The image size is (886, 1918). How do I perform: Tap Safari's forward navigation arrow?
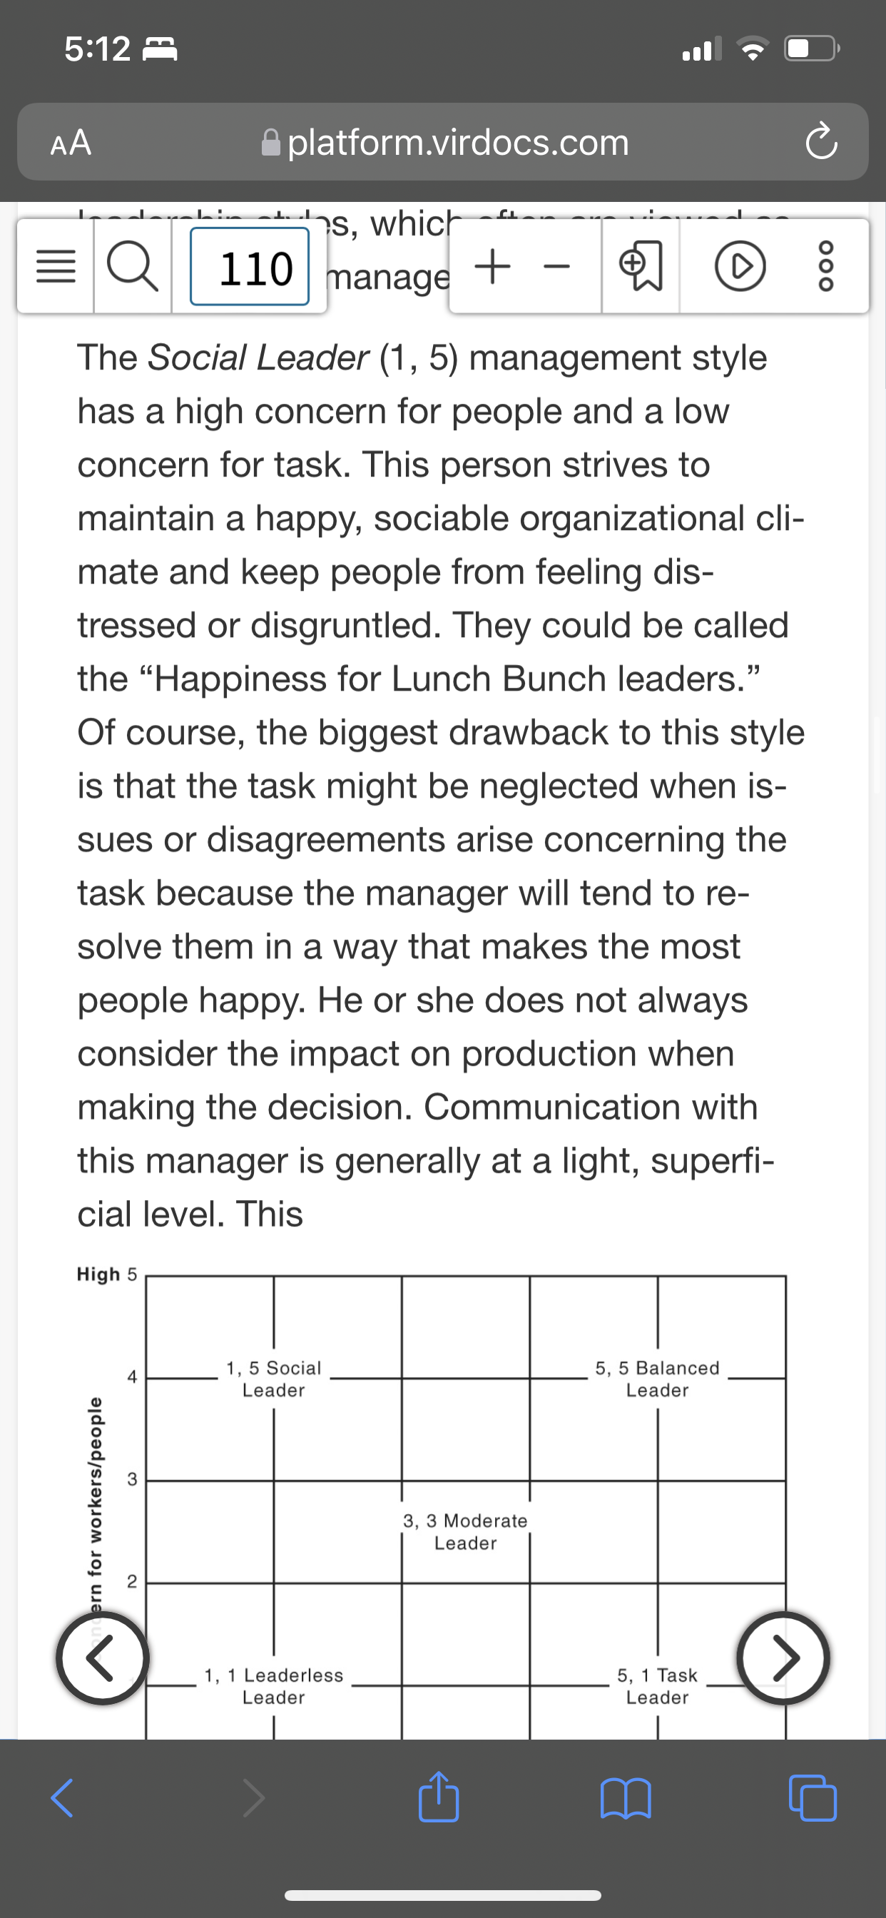click(253, 1798)
